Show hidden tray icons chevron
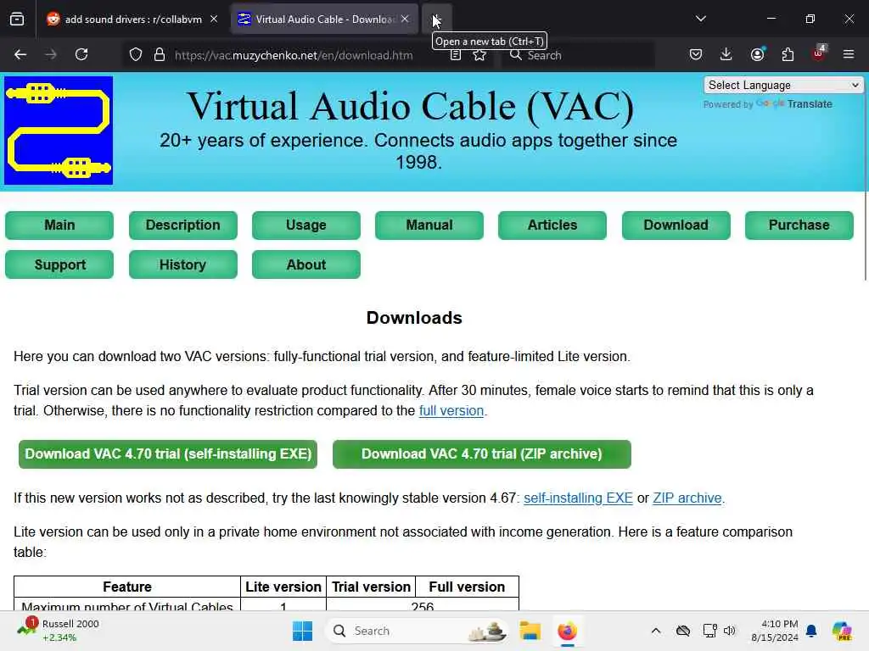This screenshot has height=651, width=869. (656, 631)
